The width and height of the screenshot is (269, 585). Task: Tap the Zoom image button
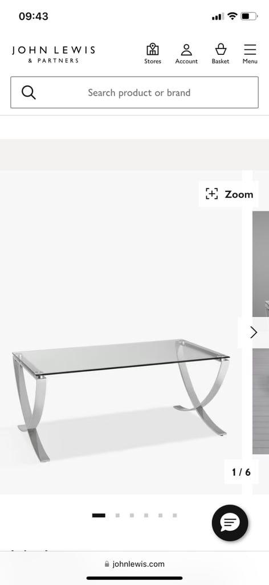229,194
